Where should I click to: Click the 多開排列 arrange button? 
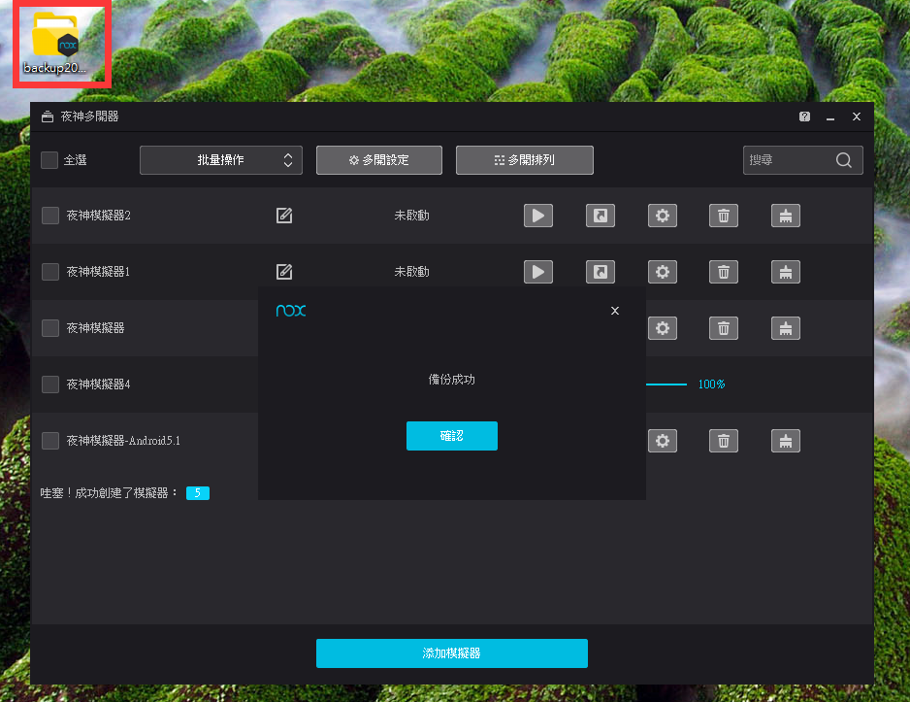coord(525,160)
